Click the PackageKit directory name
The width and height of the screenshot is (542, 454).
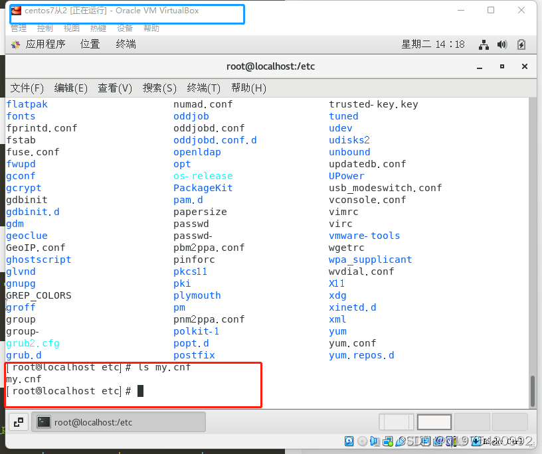(203, 188)
